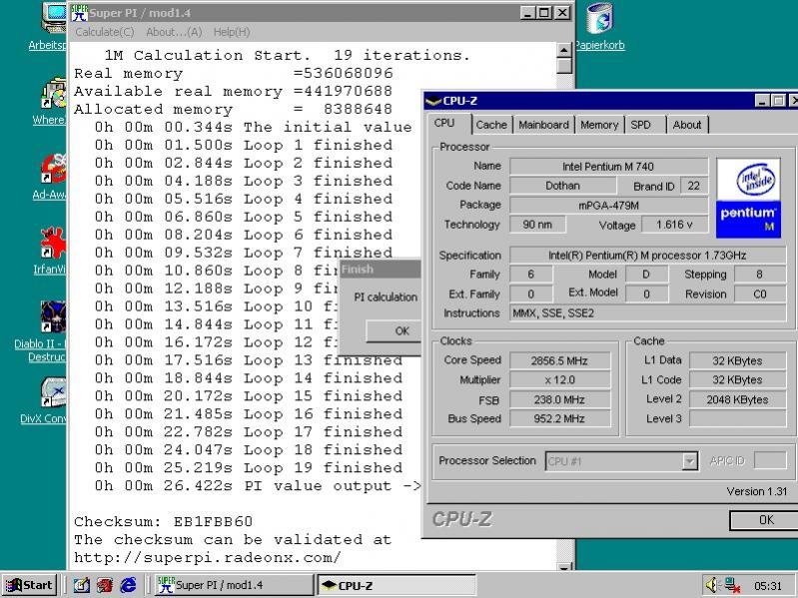This screenshot has width=798, height=598.
Task: Click the Instructions MMX, SSE, SSE2 field
Action: pos(648,312)
